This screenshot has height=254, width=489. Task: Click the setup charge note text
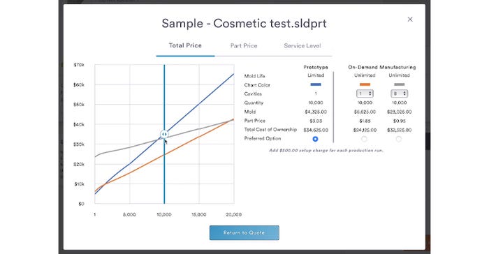coord(326,151)
